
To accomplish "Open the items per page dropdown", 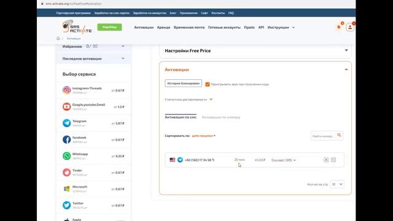I will [337, 184].
